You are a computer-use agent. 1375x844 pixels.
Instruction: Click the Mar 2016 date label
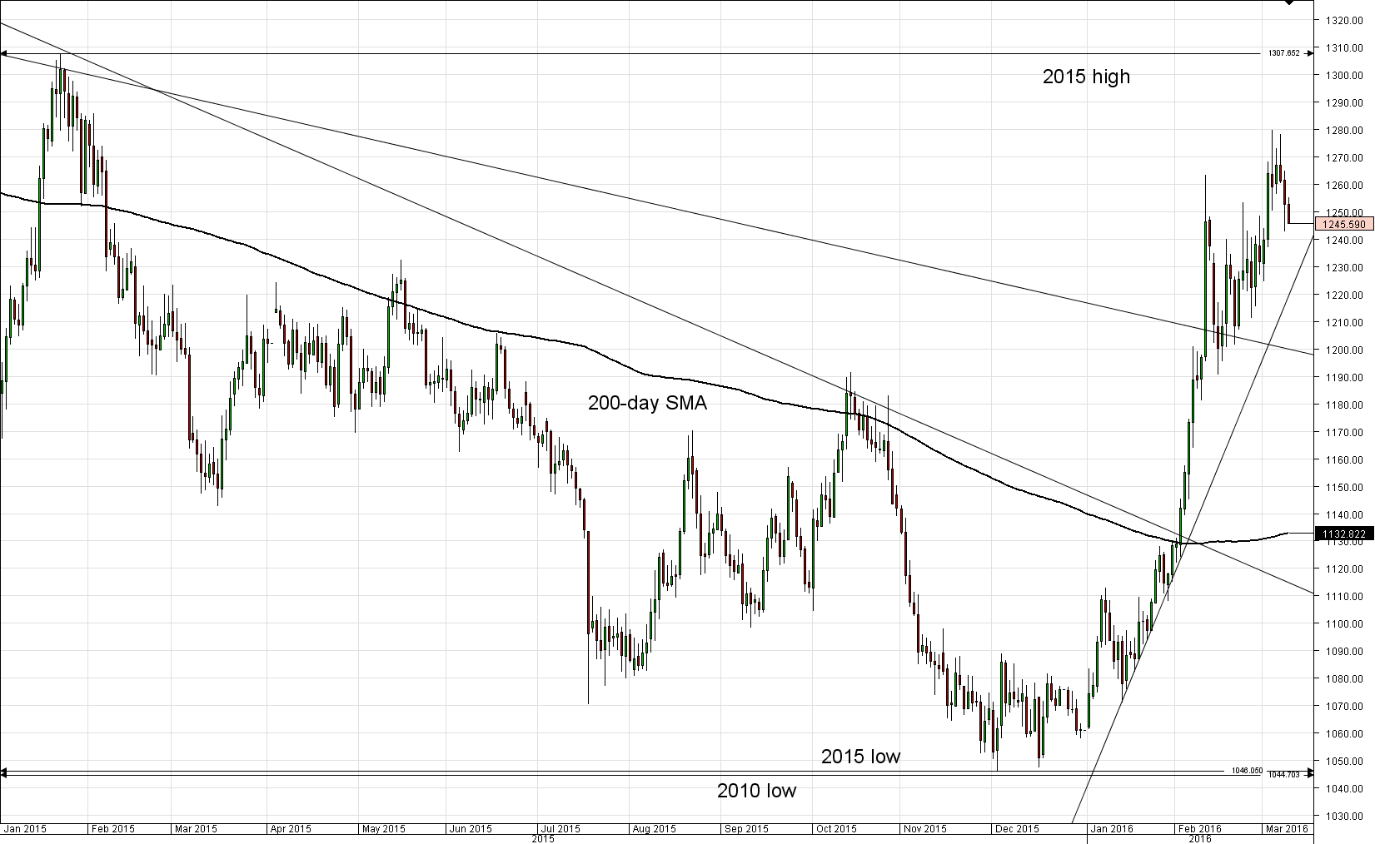[1287, 829]
